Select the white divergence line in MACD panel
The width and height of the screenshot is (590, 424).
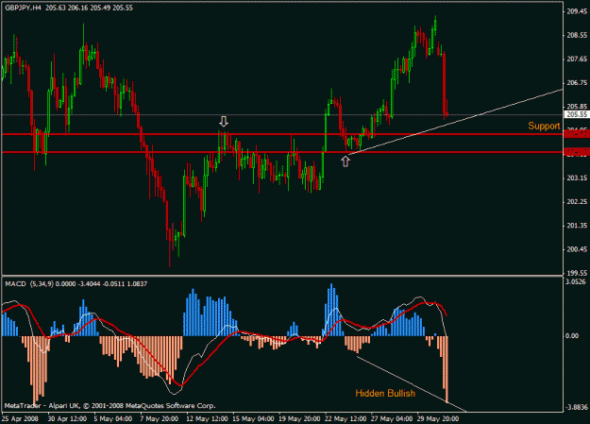tap(412, 383)
